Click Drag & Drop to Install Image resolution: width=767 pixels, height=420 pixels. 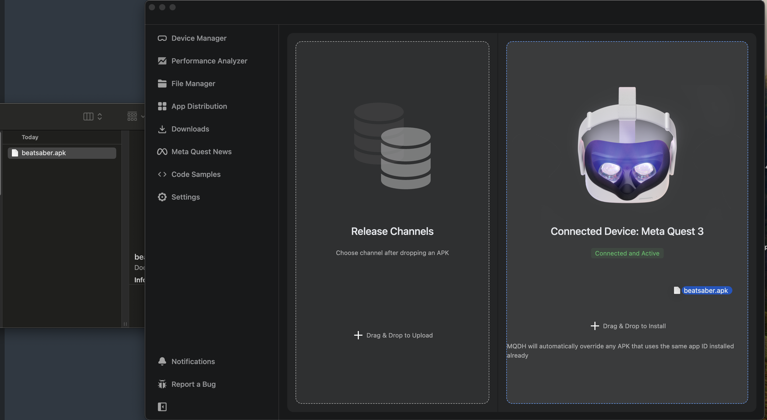(x=628, y=326)
